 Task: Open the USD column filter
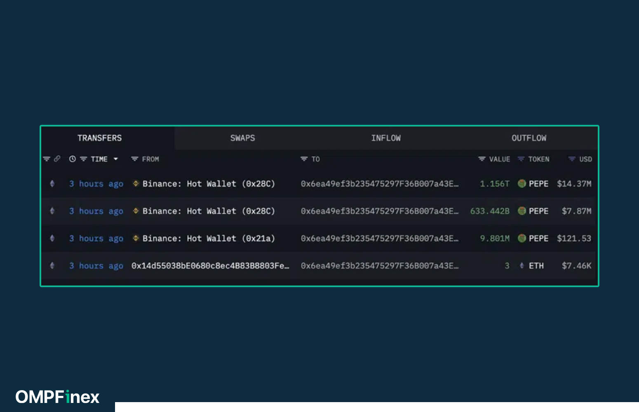(571, 159)
